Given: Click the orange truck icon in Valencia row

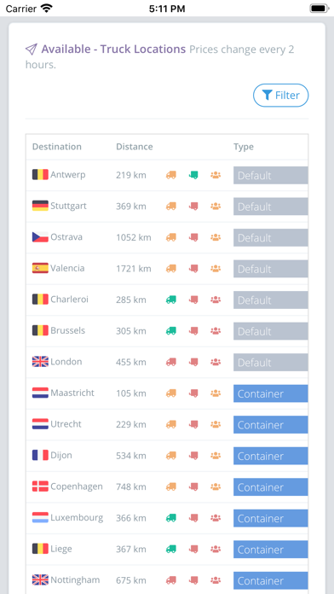Looking at the screenshot, I should [x=171, y=269].
